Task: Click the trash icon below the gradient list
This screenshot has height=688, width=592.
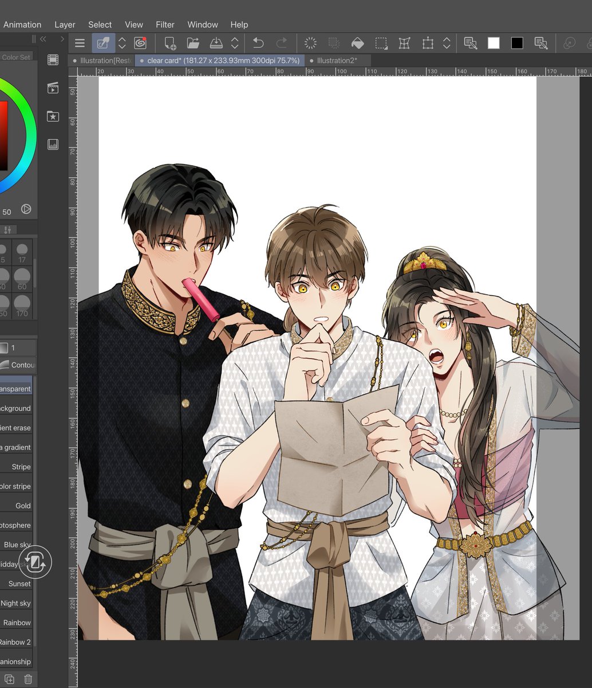Action: (27, 679)
